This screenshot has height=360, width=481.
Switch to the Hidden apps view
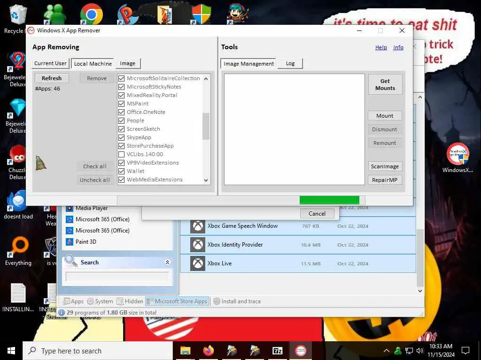pos(130,301)
